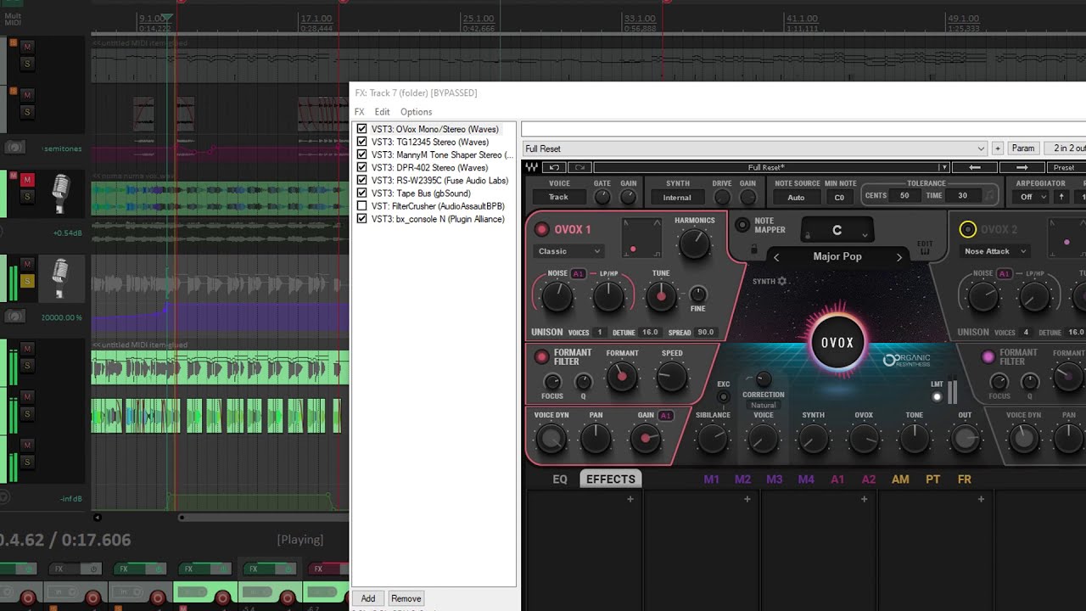Load the next preset with the right arrow
Viewport: 1086px width, 611px height.
[1022, 167]
